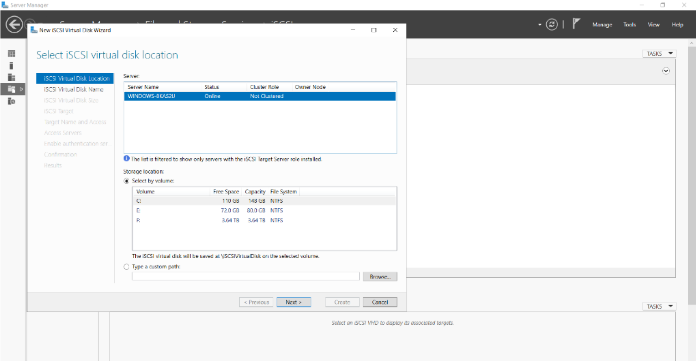
Task: Open the All Servers sidebar icon
Action: (x=12, y=77)
